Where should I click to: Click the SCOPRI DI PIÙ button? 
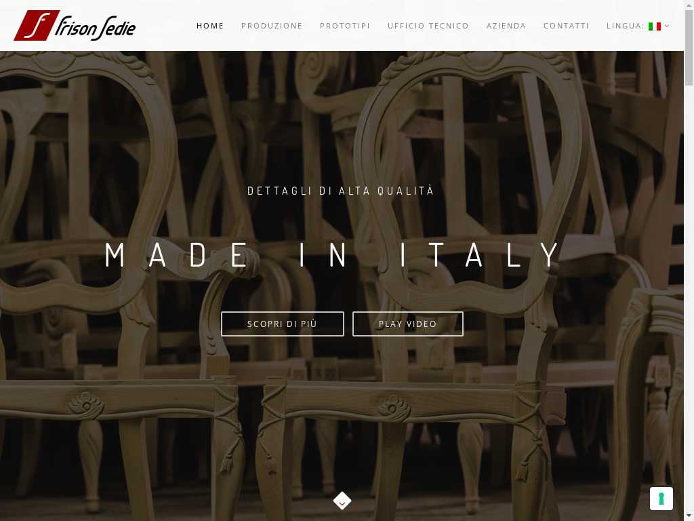(283, 324)
